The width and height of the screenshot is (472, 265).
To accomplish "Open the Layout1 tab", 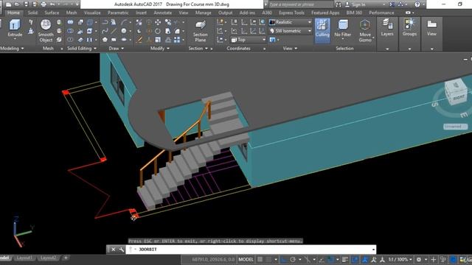I will (24, 258).
